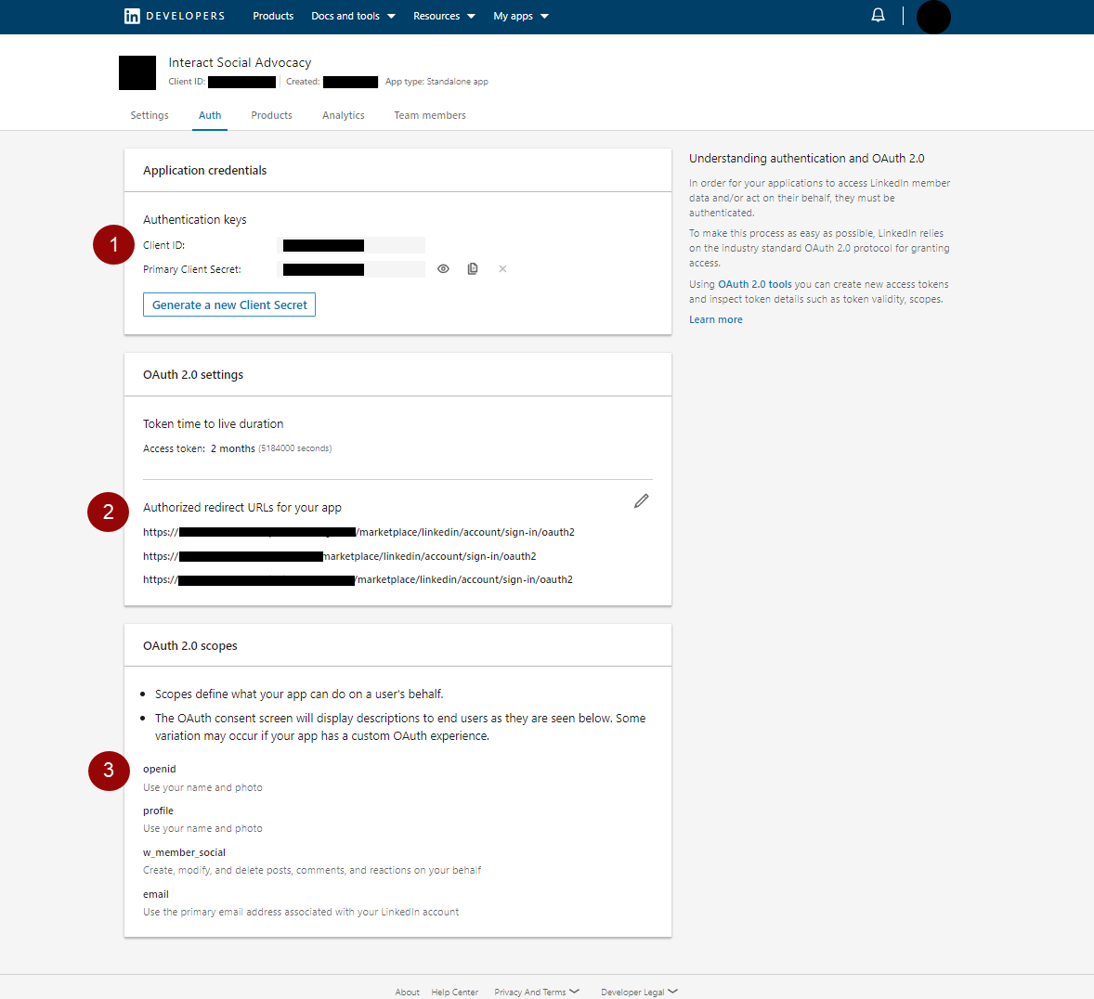Follow the OAuth 2.0 tools link
The image size is (1094, 999).
(x=755, y=285)
